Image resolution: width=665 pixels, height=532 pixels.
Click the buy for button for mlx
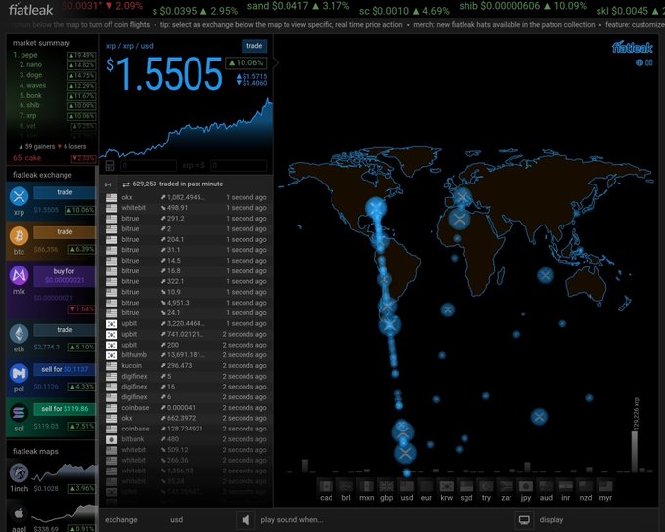pos(65,275)
